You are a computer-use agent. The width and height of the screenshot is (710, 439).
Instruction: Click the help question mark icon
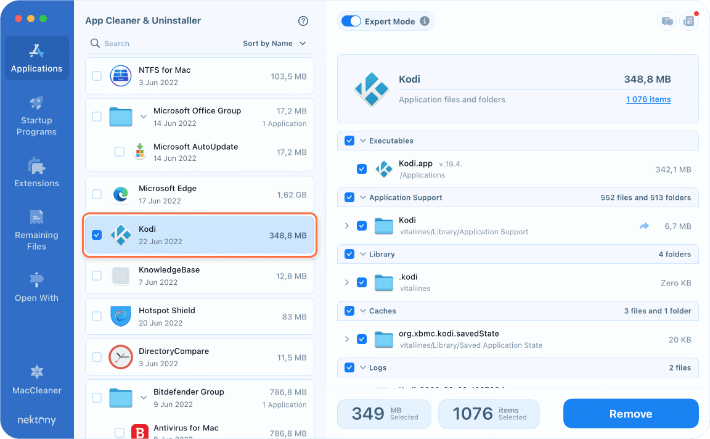(x=303, y=21)
